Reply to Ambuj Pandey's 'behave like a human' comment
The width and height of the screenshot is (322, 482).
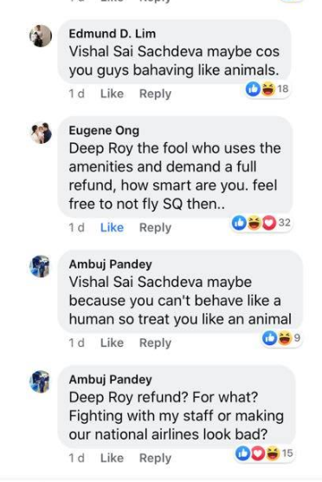click(155, 343)
